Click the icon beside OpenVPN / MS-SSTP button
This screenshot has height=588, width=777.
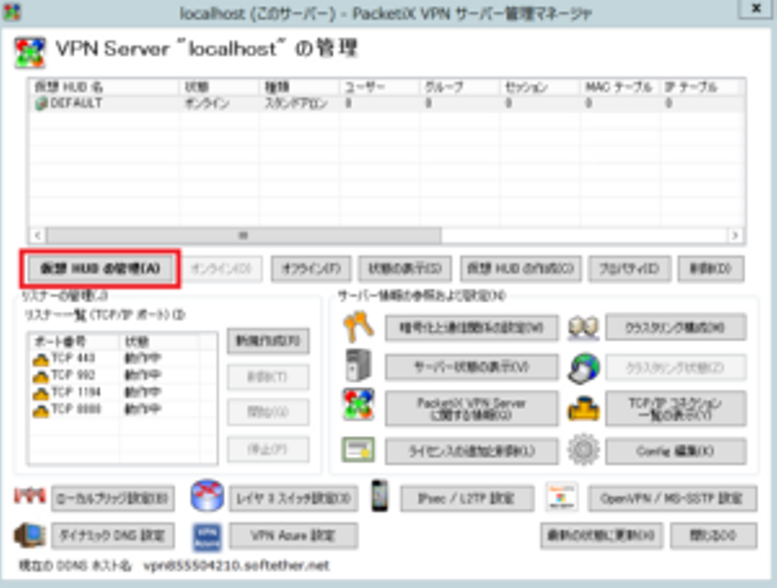pos(562,497)
